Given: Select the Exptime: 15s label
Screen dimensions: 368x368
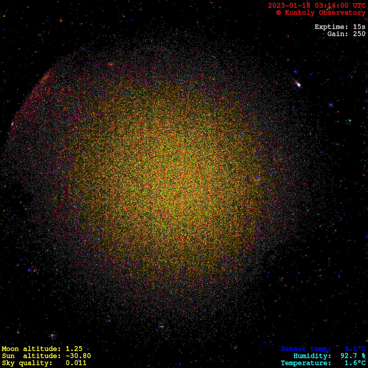Looking at the screenshot, I should [x=340, y=27].
